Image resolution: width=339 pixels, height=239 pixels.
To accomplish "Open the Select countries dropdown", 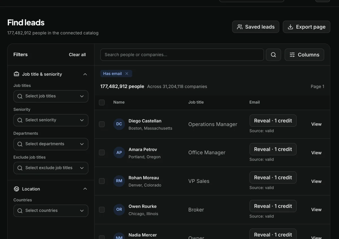I will pos(51,211).
